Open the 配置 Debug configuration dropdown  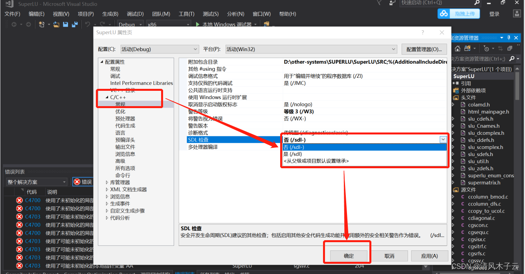(160, 49)
